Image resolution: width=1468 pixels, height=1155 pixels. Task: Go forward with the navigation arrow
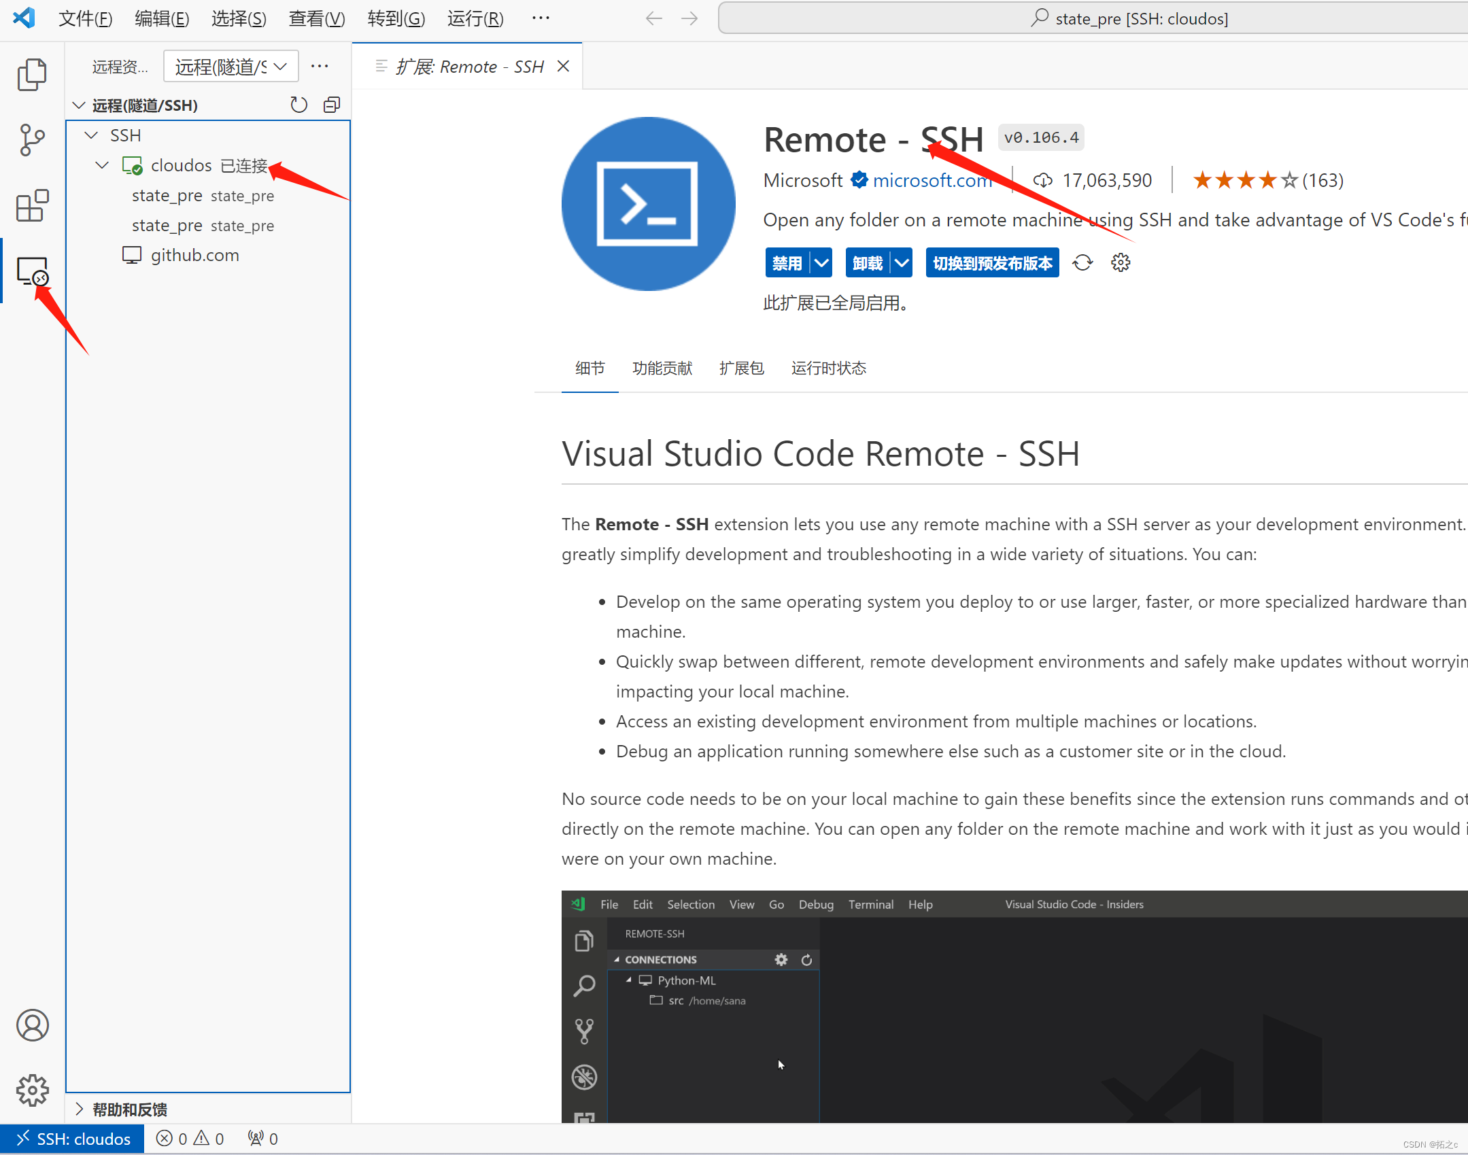[x=689, y=18]
